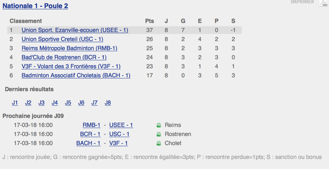Open USEE - 1 in J09 fixtures
The width and height of the screenshot is (329, 169).
click(121, 125)
